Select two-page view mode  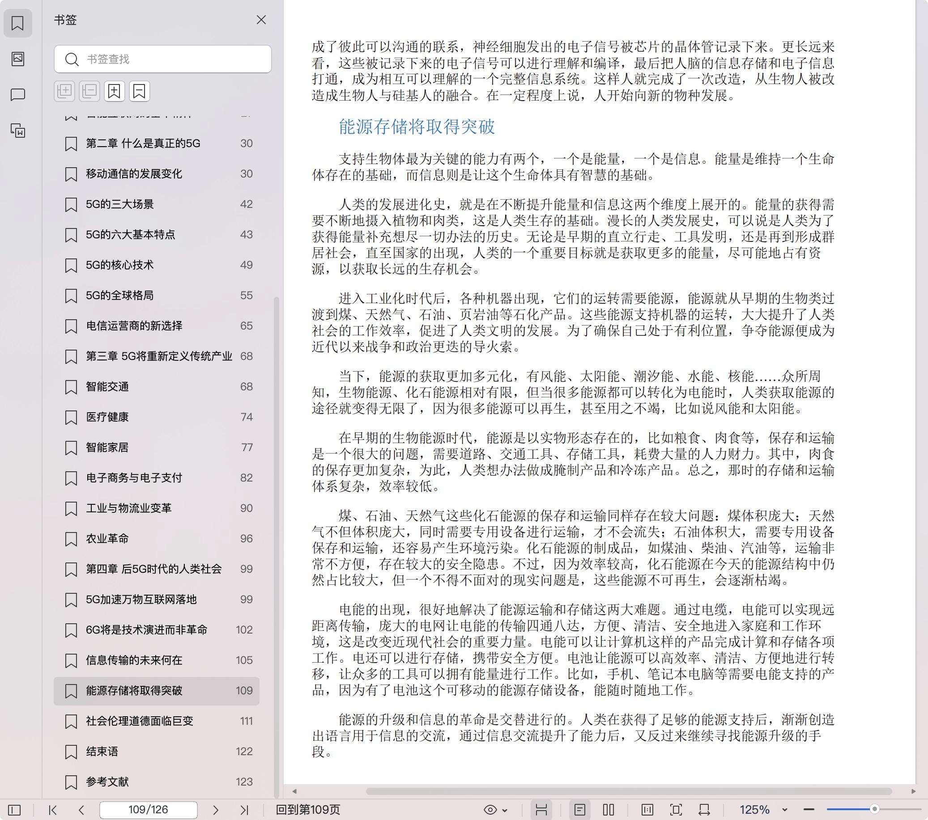click(x=609, y=810)
